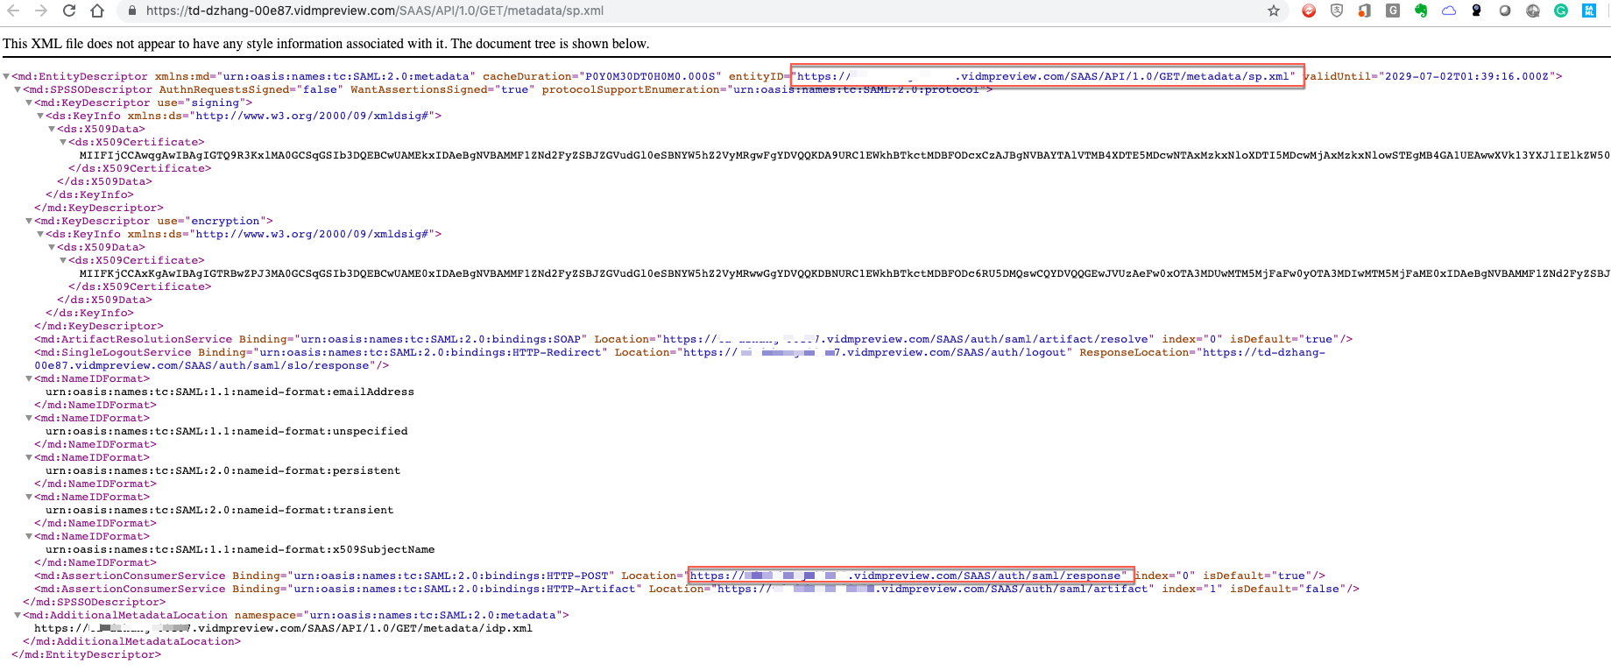The height and width of the screenshot is (671, 1611).
Task: Open the blue SAML extension icon
Action: 1588,11
